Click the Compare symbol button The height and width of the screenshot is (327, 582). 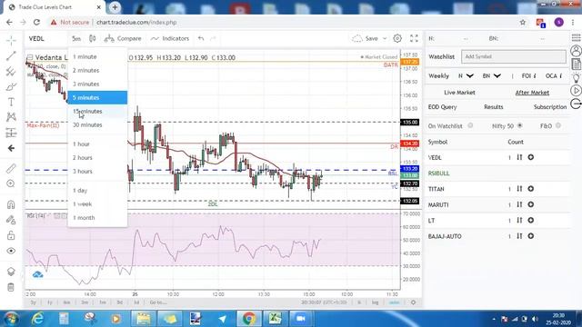(x=123, y=38)
